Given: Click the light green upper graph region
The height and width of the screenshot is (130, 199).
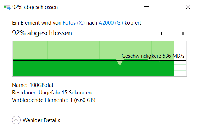Looking at the screenshot, I should pyautogui.click(x=76, y=50).
